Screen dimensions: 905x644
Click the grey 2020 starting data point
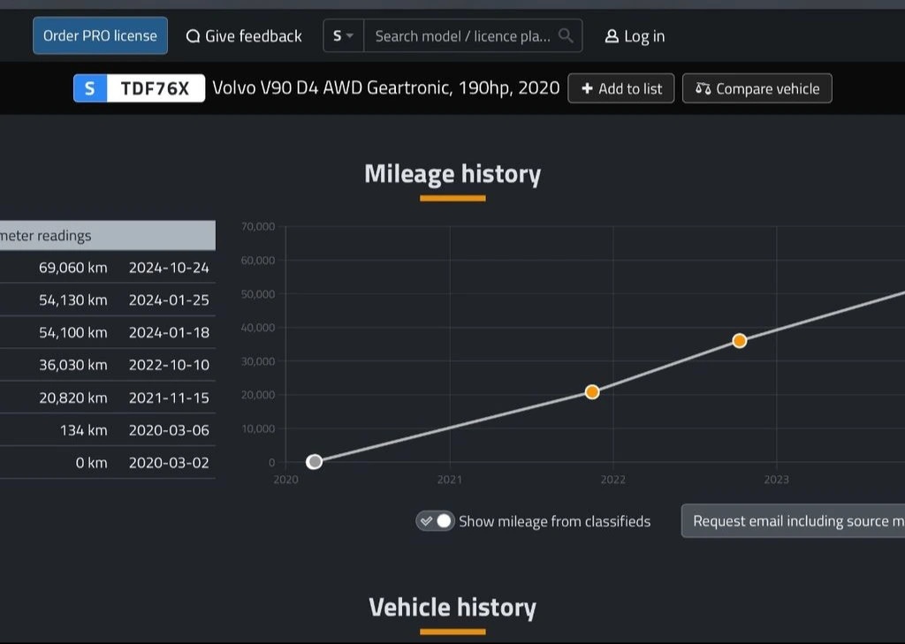tap(314, 462)
